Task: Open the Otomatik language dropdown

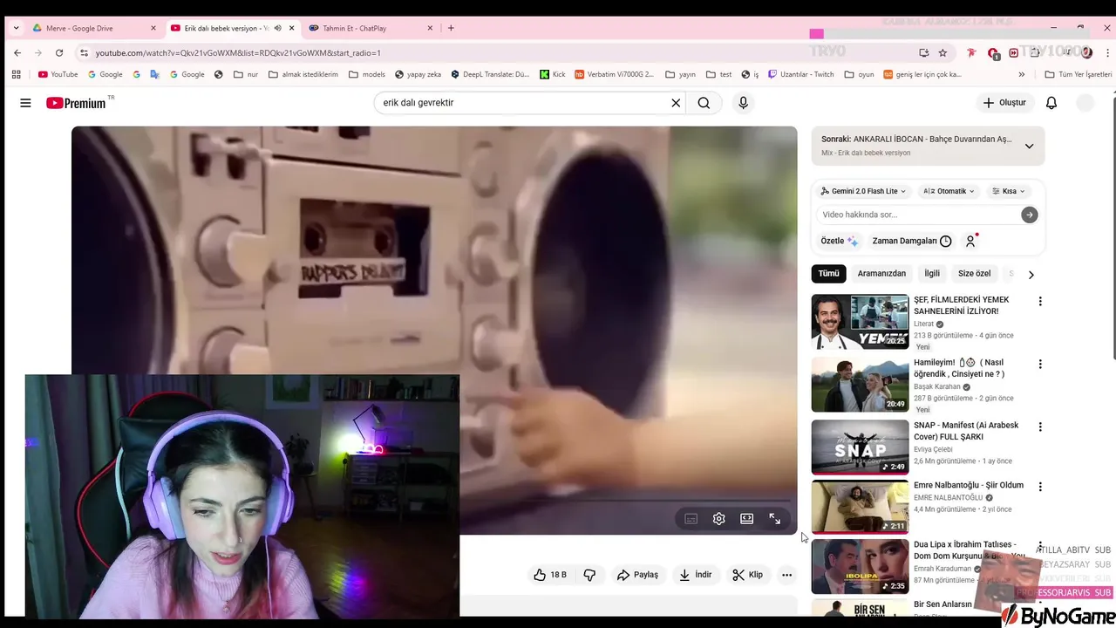Action: click(x=949, y=191)
